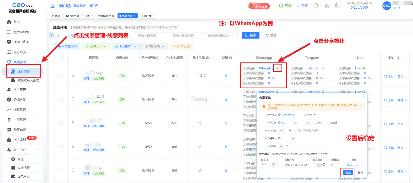Image resolution: width=413 pixels, height=183 pixels.
Task: Select the 7人 valid count option
Action: (303, 123)
